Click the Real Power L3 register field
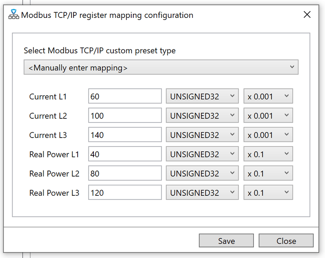The width and height of the screenshot is (325, 258). coord(125,193)
